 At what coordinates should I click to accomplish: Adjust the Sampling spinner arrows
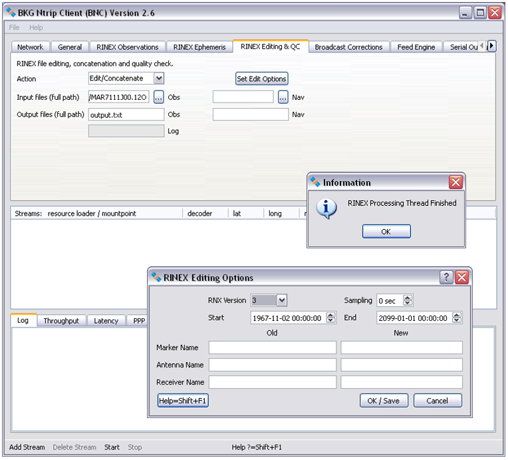coord(408,301)
